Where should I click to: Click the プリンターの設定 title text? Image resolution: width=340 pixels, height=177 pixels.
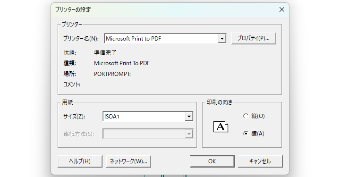(x=73, y=10)
